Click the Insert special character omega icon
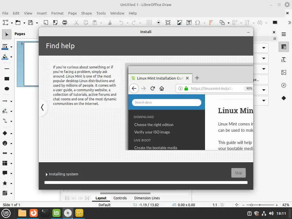Screen dimensions: 292x219 coord(198,23)
